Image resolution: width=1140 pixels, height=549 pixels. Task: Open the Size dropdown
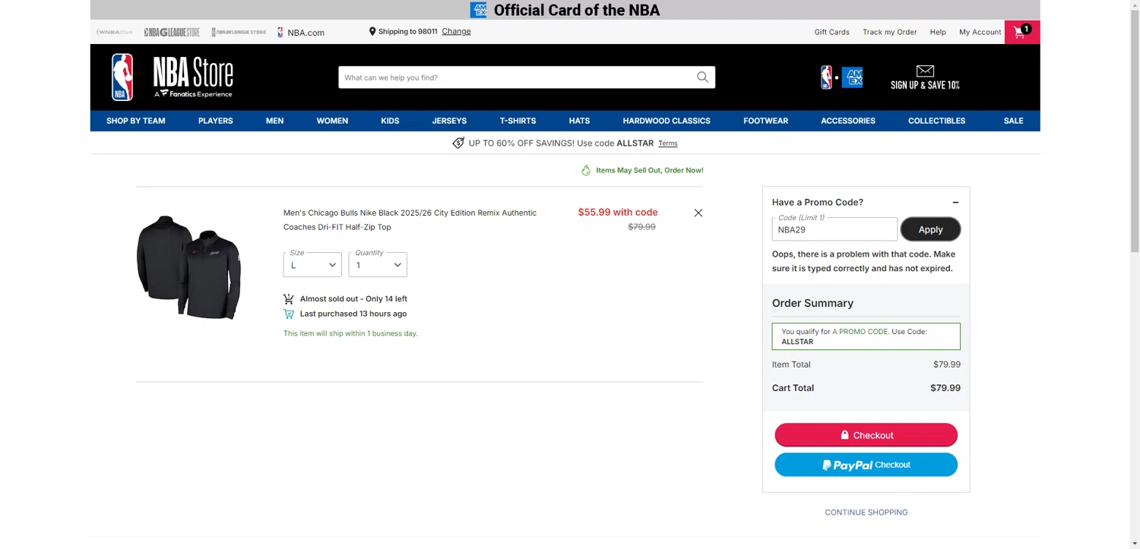(312, 264)
